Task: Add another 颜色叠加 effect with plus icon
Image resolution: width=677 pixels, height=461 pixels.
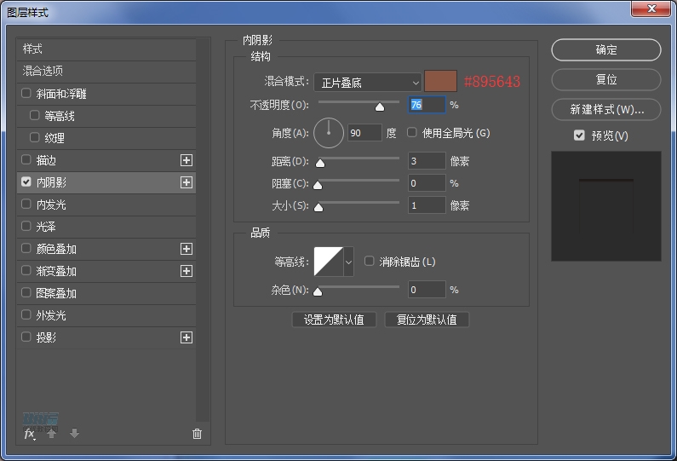Action: [x=186, y=249]
